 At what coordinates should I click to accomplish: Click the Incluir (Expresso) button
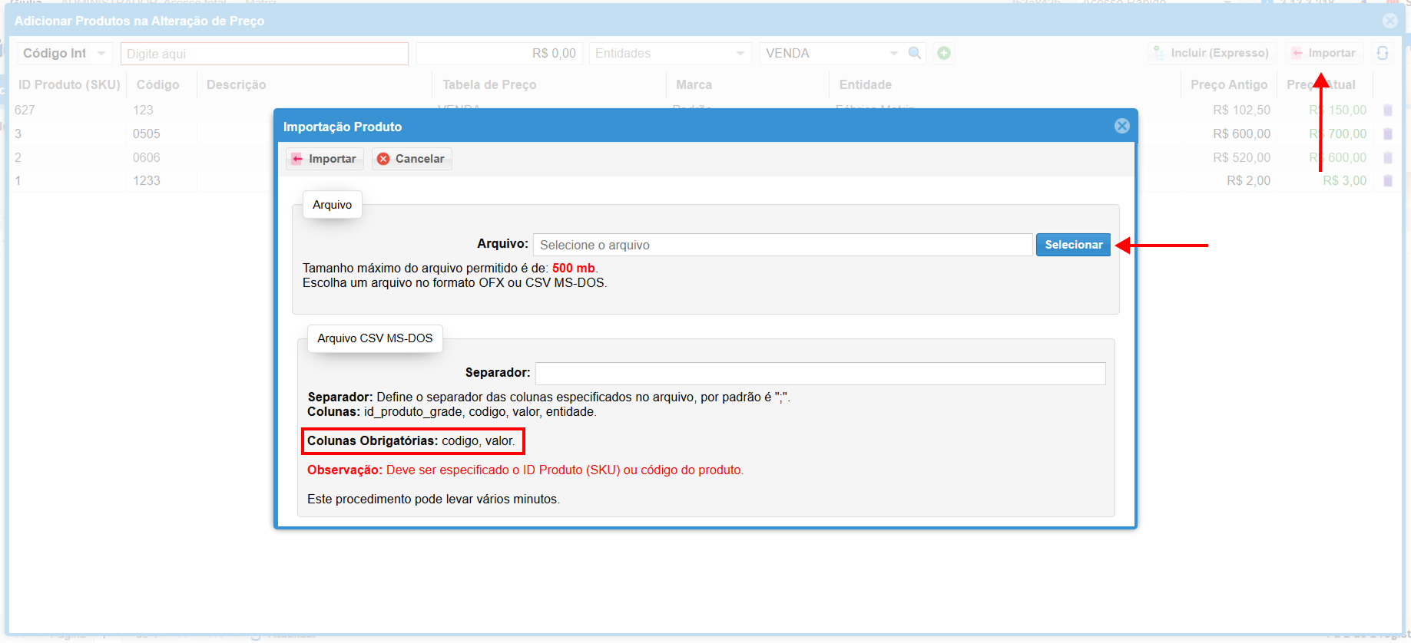(1211, 53)
